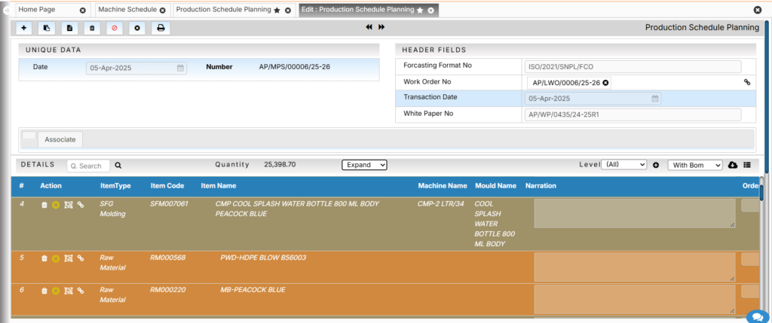The image size is (772, 323).
Task: Click the black circle-dot toolbar icon
Action: click(137, 28)
